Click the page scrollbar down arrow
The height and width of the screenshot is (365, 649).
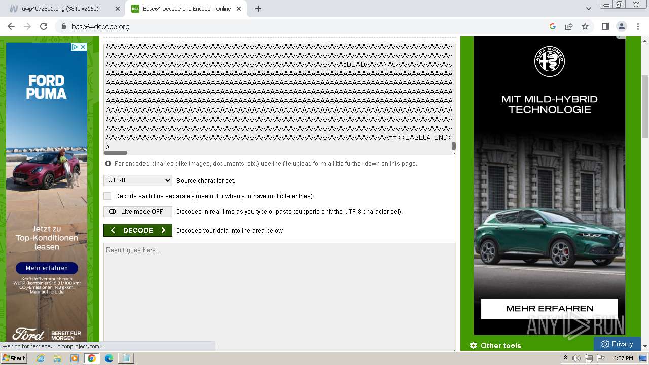pos(645,346)
